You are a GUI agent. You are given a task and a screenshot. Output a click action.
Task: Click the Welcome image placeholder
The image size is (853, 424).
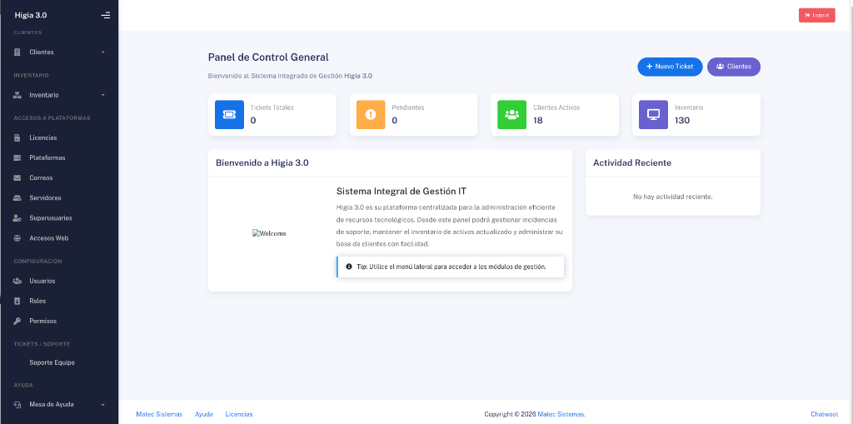coord(269,233)
